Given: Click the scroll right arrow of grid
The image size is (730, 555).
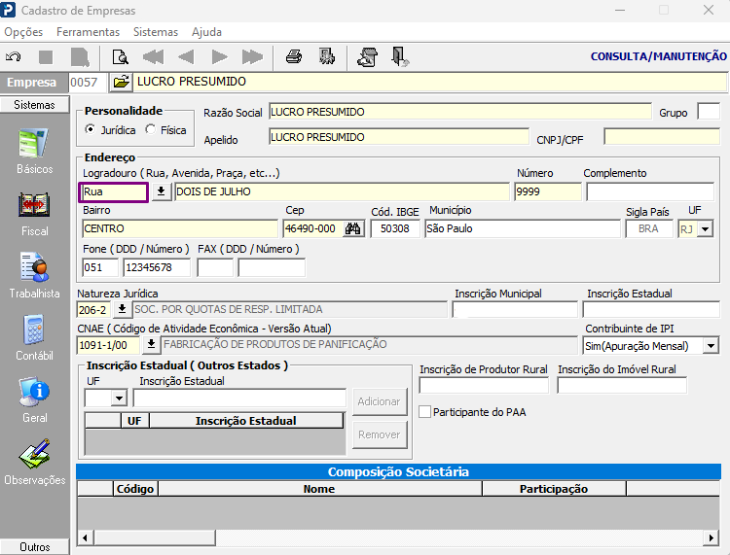Looking at the screenshot, I should (711, 538).
